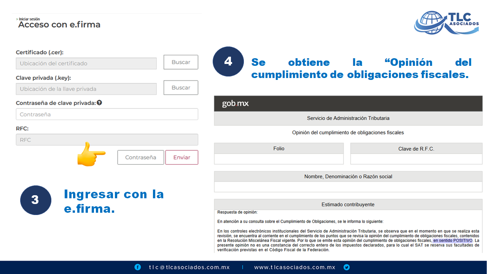Click the Acceso con e.firma heading
The width and height of the screenshot is (487, 274).
[x=59, y=25]
